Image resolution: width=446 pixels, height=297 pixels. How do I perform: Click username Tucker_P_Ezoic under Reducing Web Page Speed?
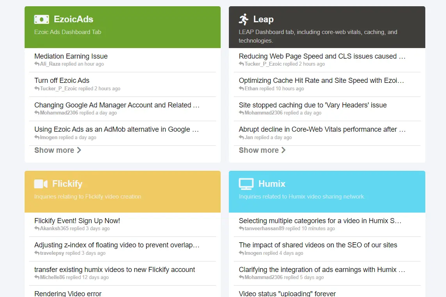pyautogui.click(x=263, y=64)
